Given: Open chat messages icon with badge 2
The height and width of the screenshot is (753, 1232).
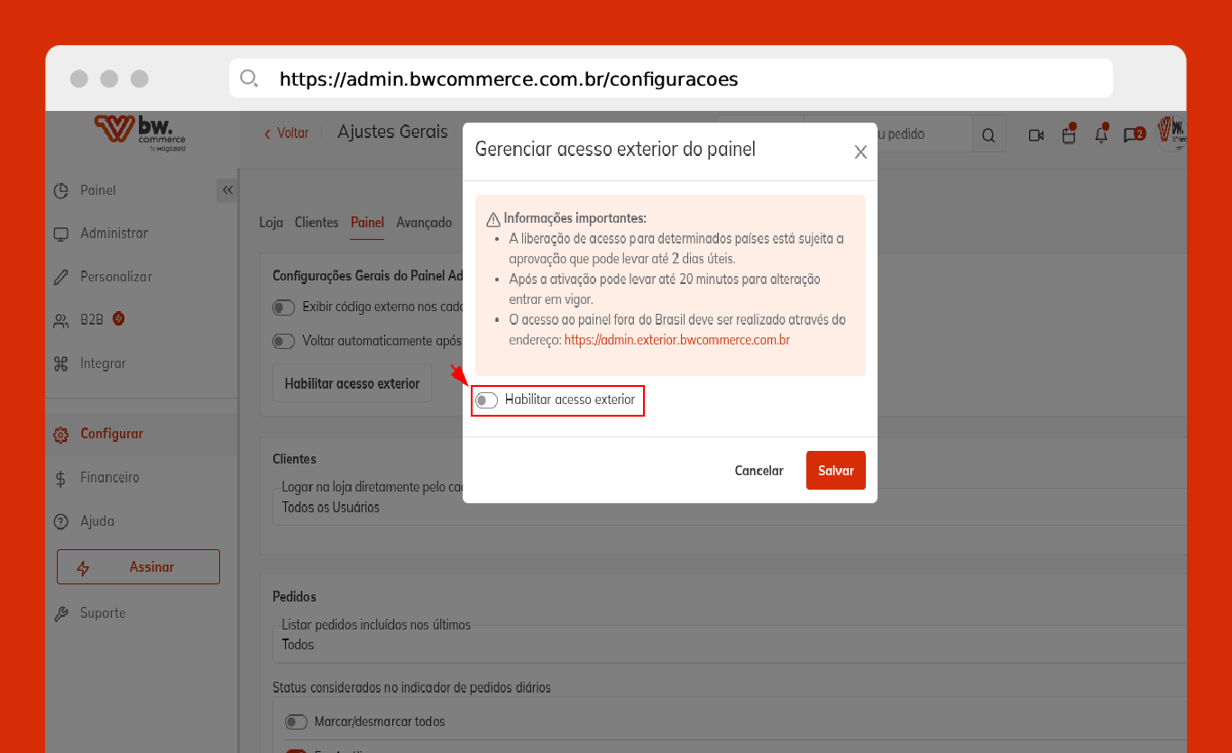Looking at the screenshot, I should coord(1133,135).
